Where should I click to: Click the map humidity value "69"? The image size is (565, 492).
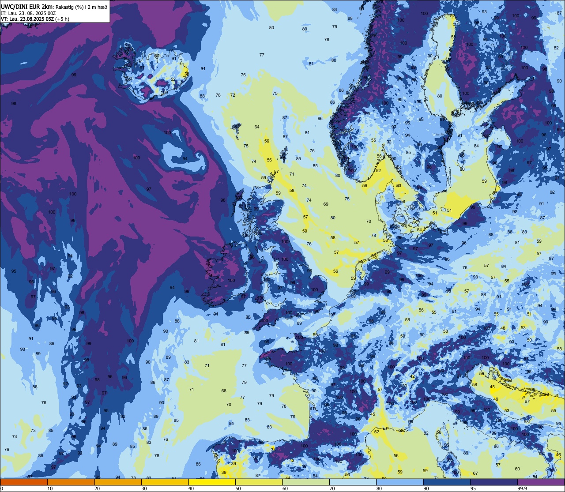pos(326,204)
